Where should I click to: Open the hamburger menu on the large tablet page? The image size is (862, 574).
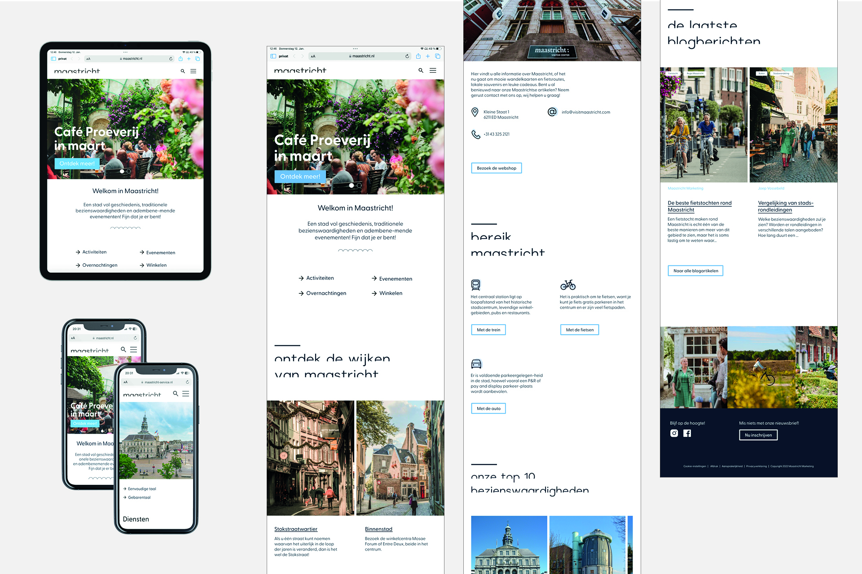pos(433,70)
